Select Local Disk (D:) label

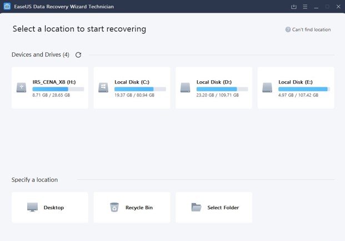tap(214, 82)
